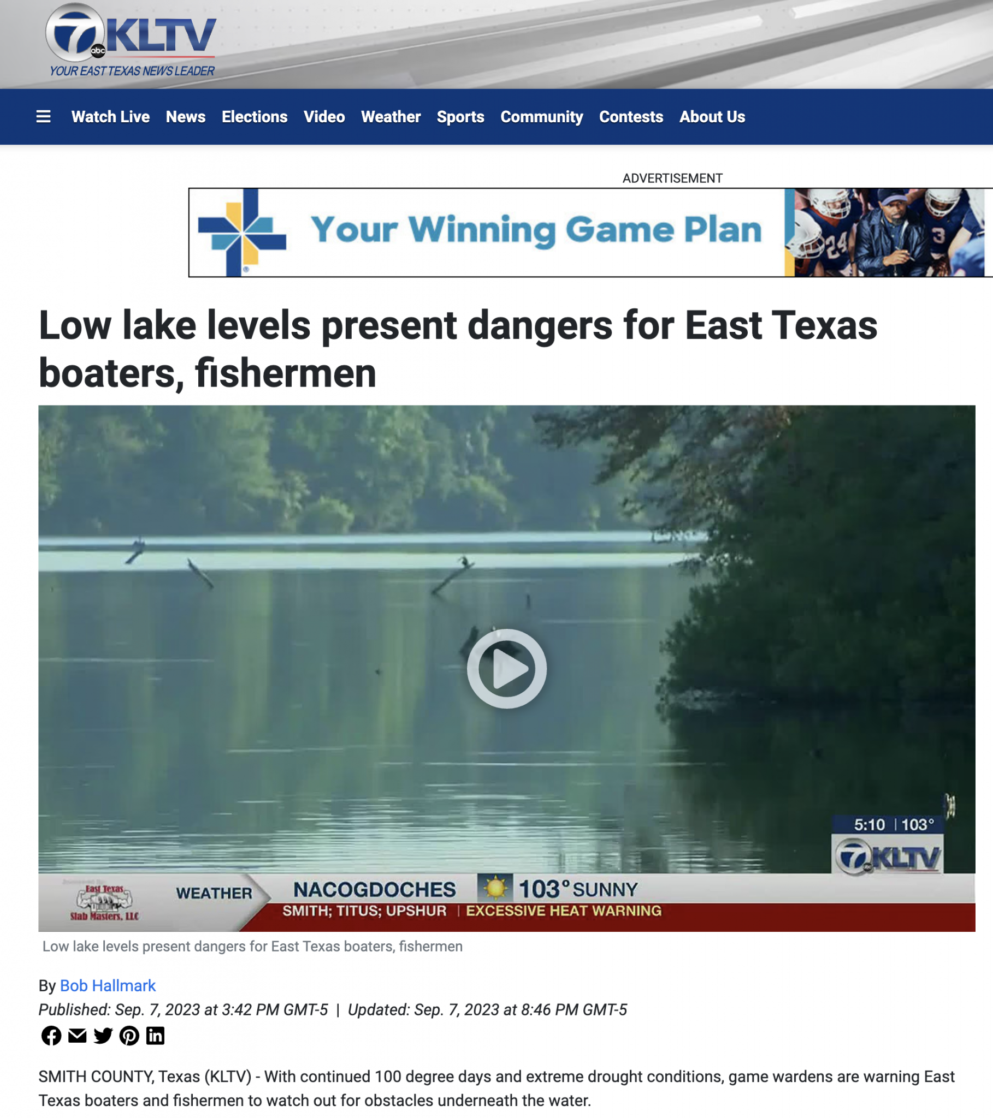
Task: Open the hamburger navigation menu
Action: coord(43,116)
